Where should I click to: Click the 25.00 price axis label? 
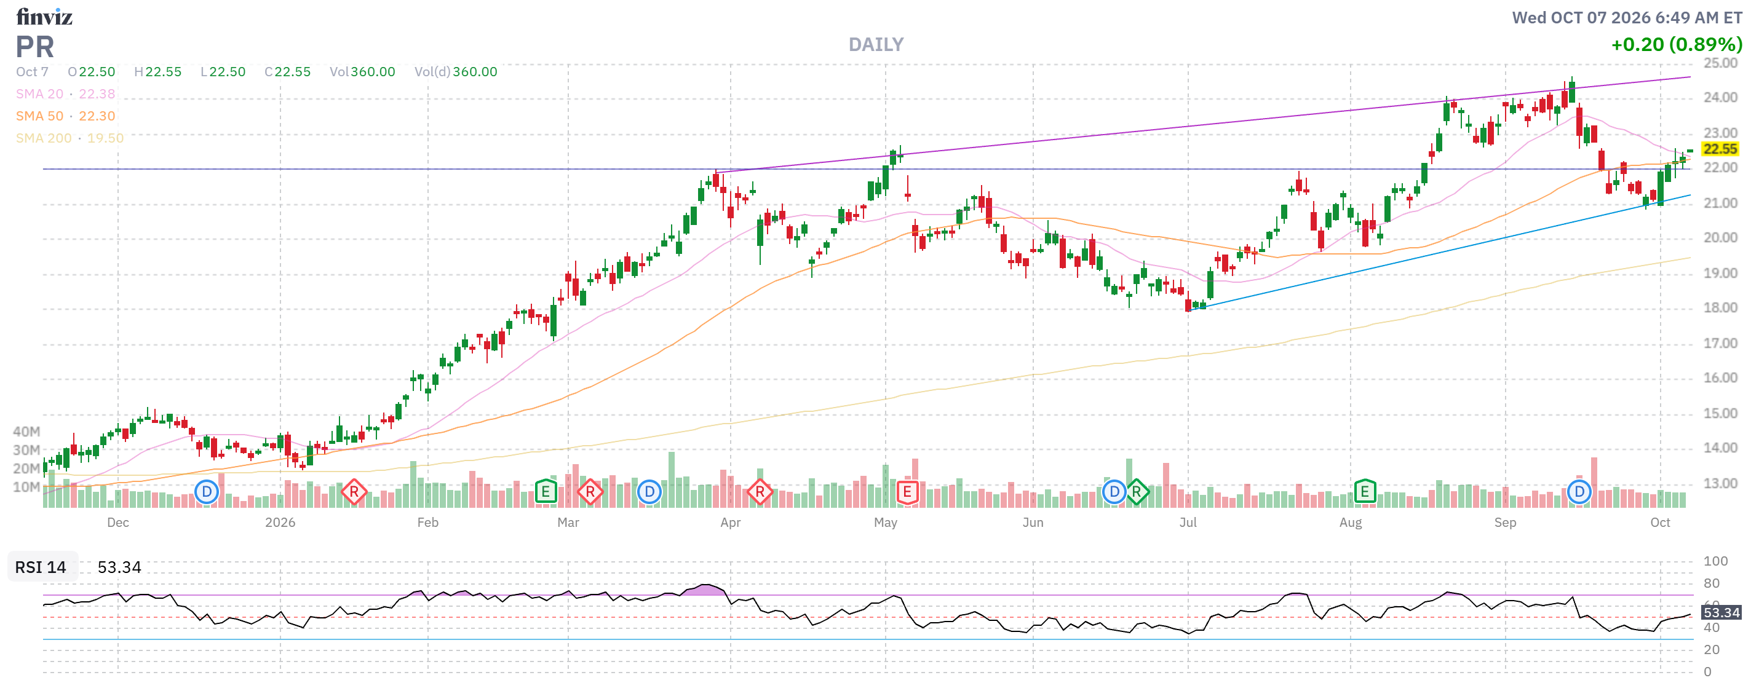[1720, 63]
